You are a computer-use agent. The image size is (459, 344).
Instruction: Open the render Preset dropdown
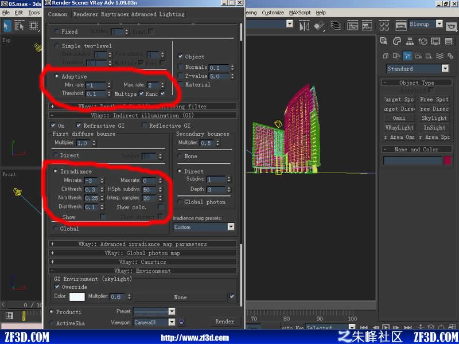coord(154,311)
